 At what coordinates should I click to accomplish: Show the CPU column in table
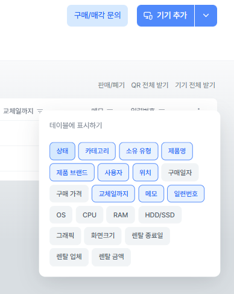89,215
